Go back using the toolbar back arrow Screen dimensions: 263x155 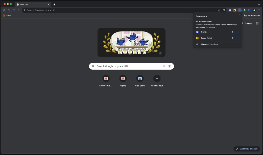pos(4,10)
